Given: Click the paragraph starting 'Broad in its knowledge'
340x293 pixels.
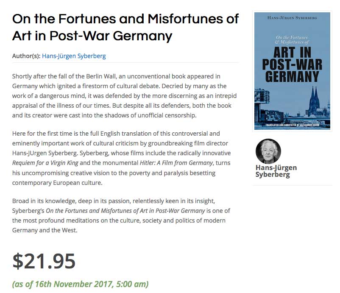Looking at the screenshot, I should click(123, 215).
